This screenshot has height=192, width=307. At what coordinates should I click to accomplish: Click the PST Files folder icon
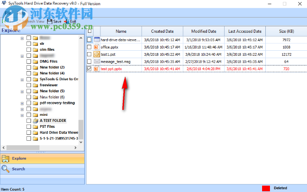[36, 126]
